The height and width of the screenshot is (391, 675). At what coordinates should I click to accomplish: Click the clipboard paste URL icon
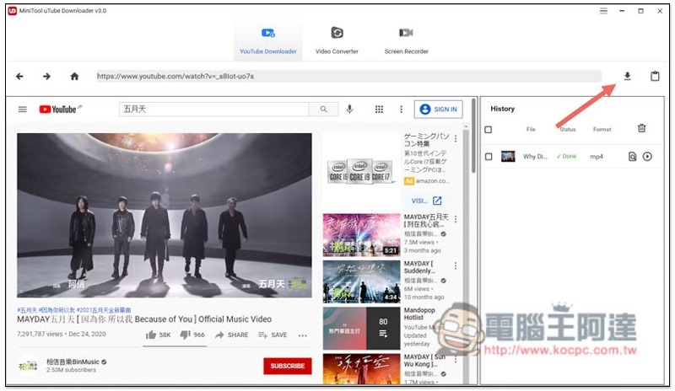655,76
